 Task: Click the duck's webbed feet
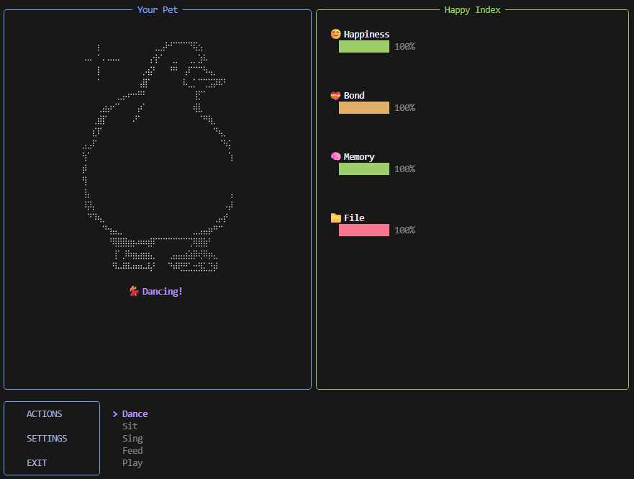[165, 260]
